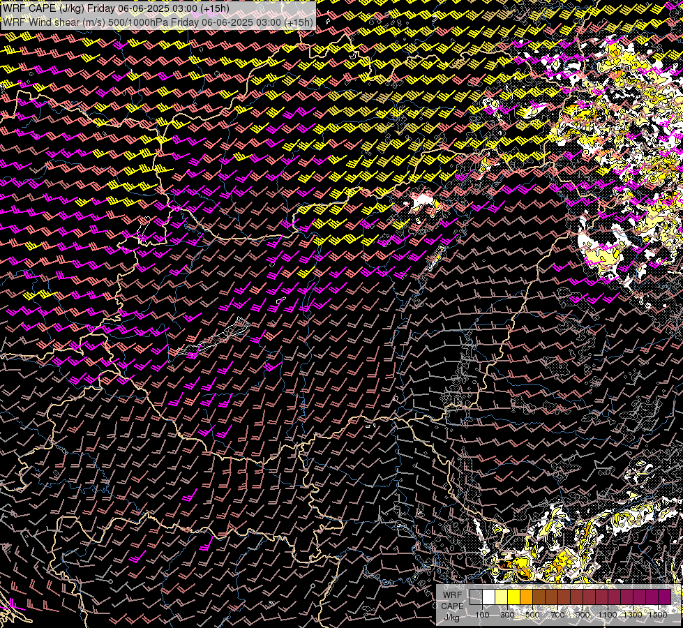
Task: Select the orange legend color box
Action: pyautogui.click(x=526, y=597)
